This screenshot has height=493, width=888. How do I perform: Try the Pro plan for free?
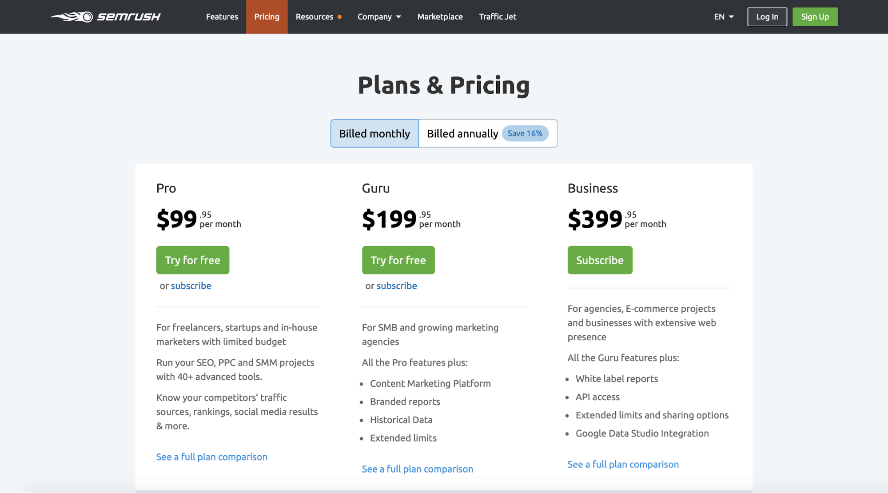[193, 260]
